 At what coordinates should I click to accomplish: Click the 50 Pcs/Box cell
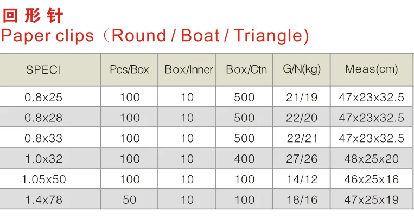coord(129,200)
